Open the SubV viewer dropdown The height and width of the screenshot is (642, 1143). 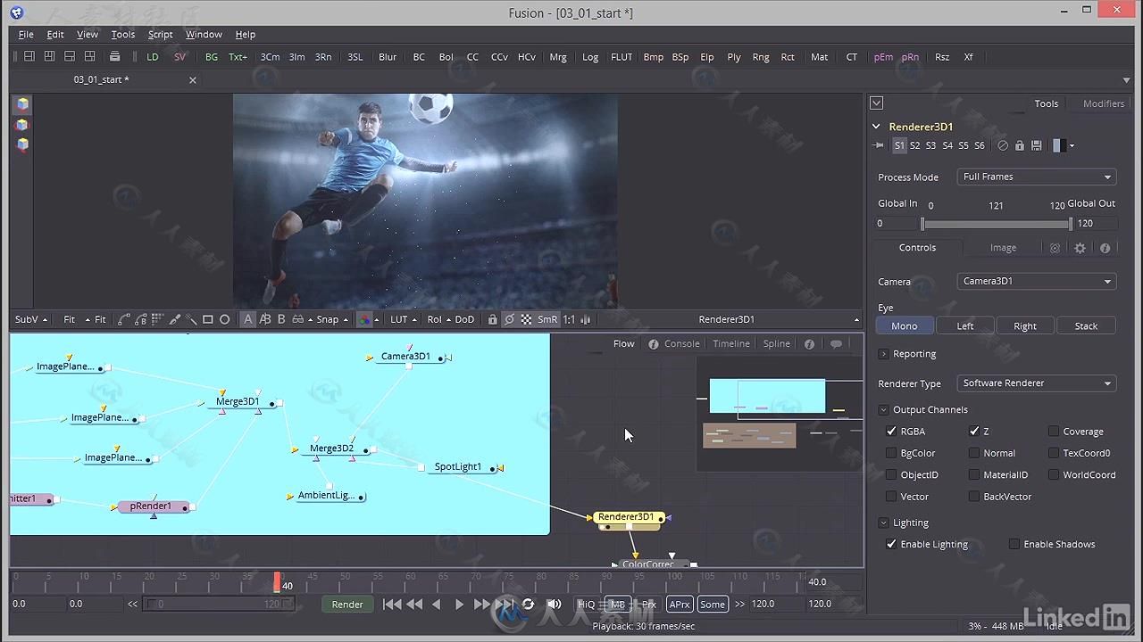pos(29,319)
